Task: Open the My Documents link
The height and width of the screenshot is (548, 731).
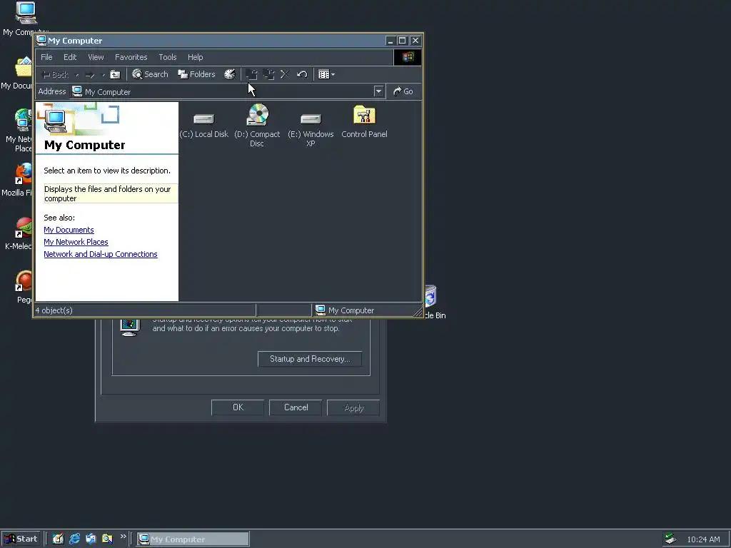Action: click(69, 230)
